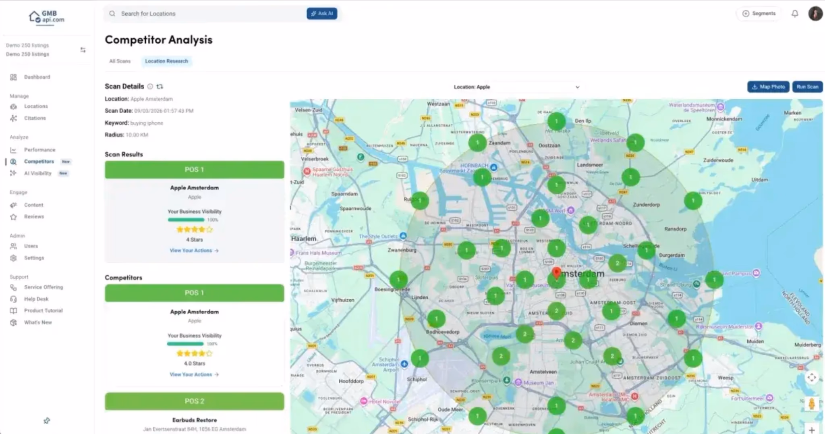
Task: Click View Your Actions under Competitors
Action: 194,375
